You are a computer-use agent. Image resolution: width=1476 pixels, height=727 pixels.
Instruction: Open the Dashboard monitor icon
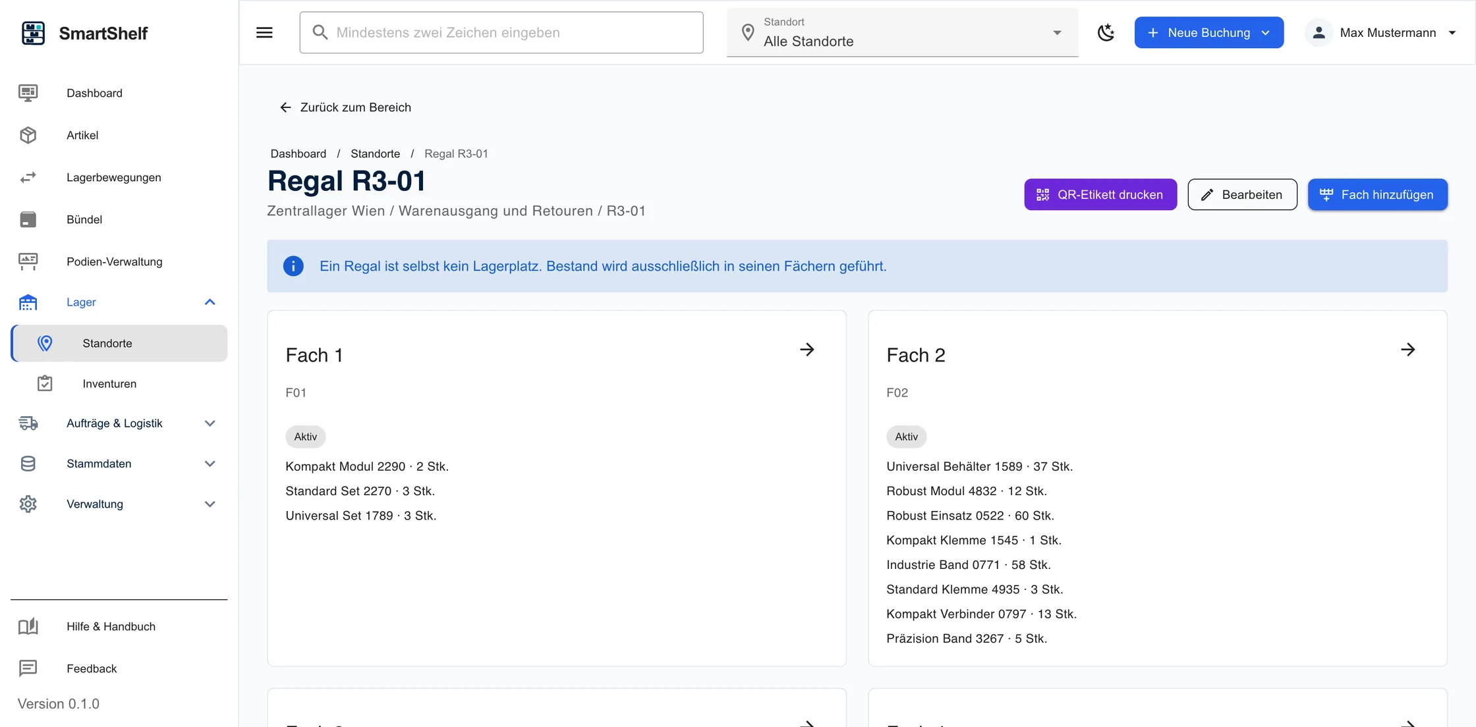(x=28, y=93)
